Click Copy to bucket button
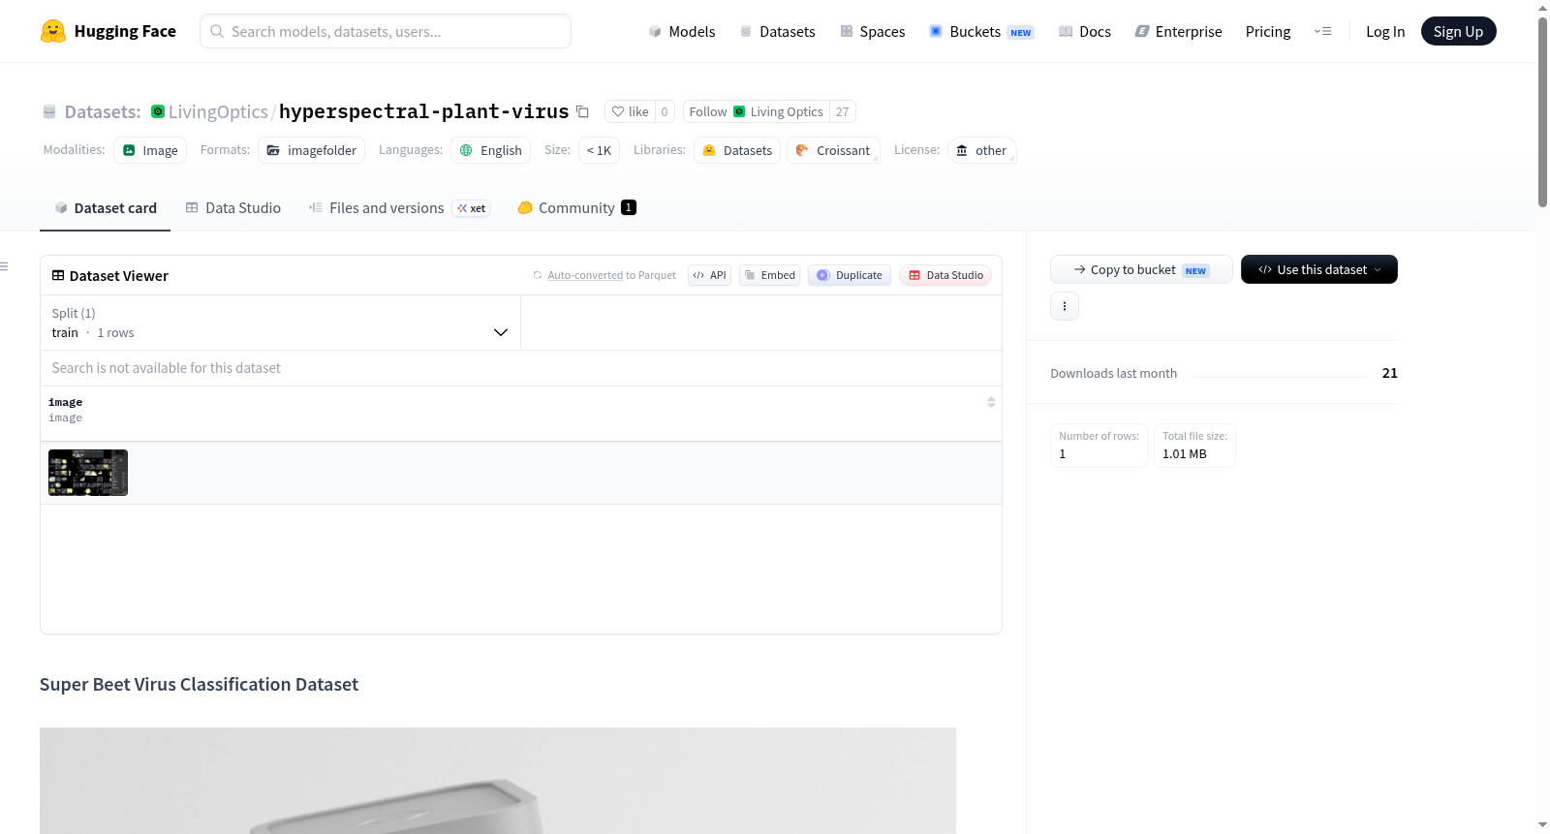The width and height of the screenshot is (1550, 834). coord(1141,269)
